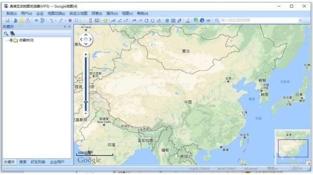Screen dimensions: 313x175
Task: Switch to the 好友列表 bottom tab
Action: [x=38, y=162]
